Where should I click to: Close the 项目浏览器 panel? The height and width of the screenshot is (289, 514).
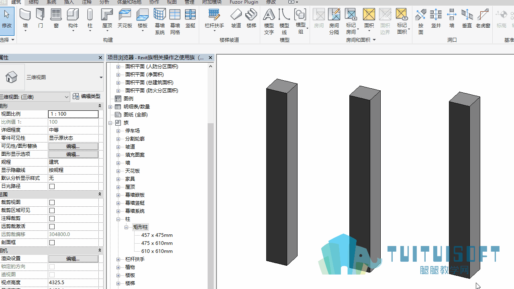[210, 58]
